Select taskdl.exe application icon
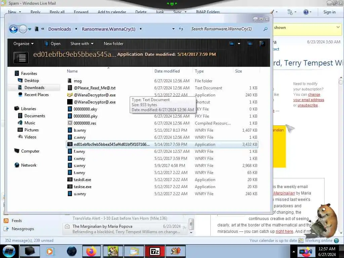 [70, 179]
